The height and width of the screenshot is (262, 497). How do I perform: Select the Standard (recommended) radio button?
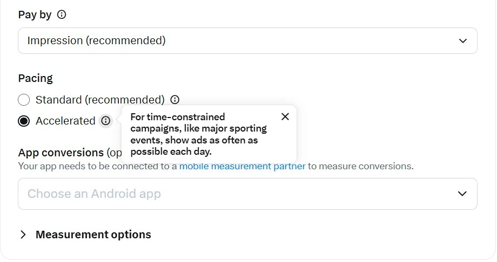pyautogui.click(x=24, y=100)
